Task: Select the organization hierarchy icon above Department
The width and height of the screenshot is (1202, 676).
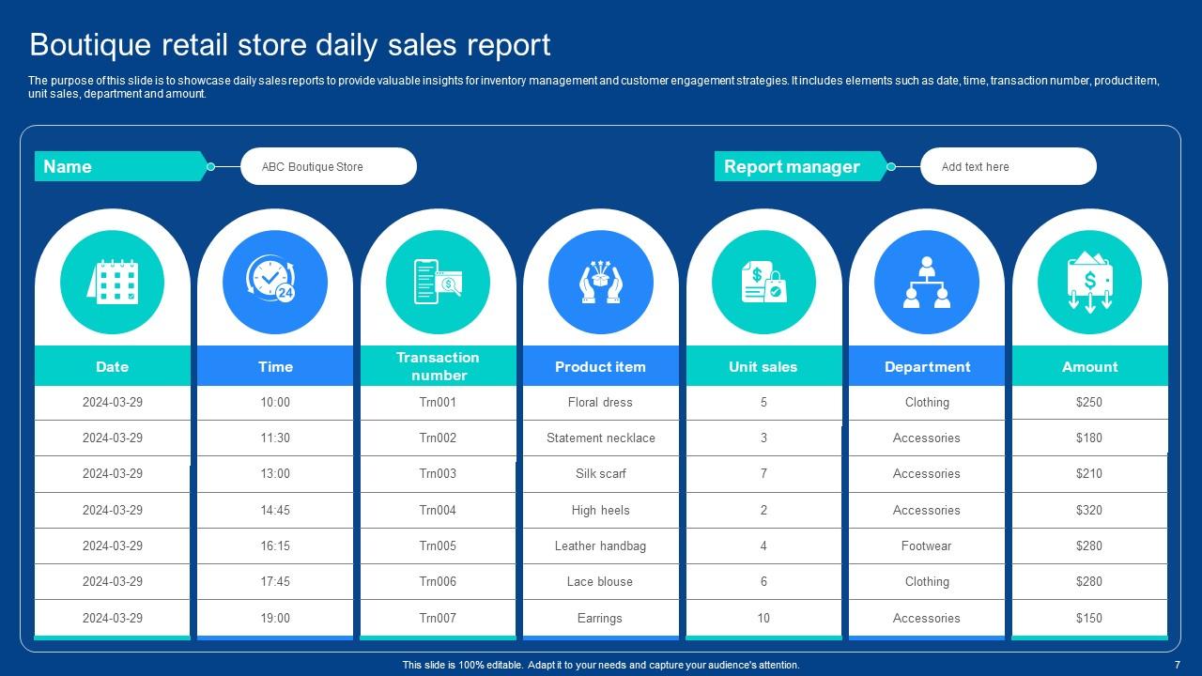Action: pos(927,282)
